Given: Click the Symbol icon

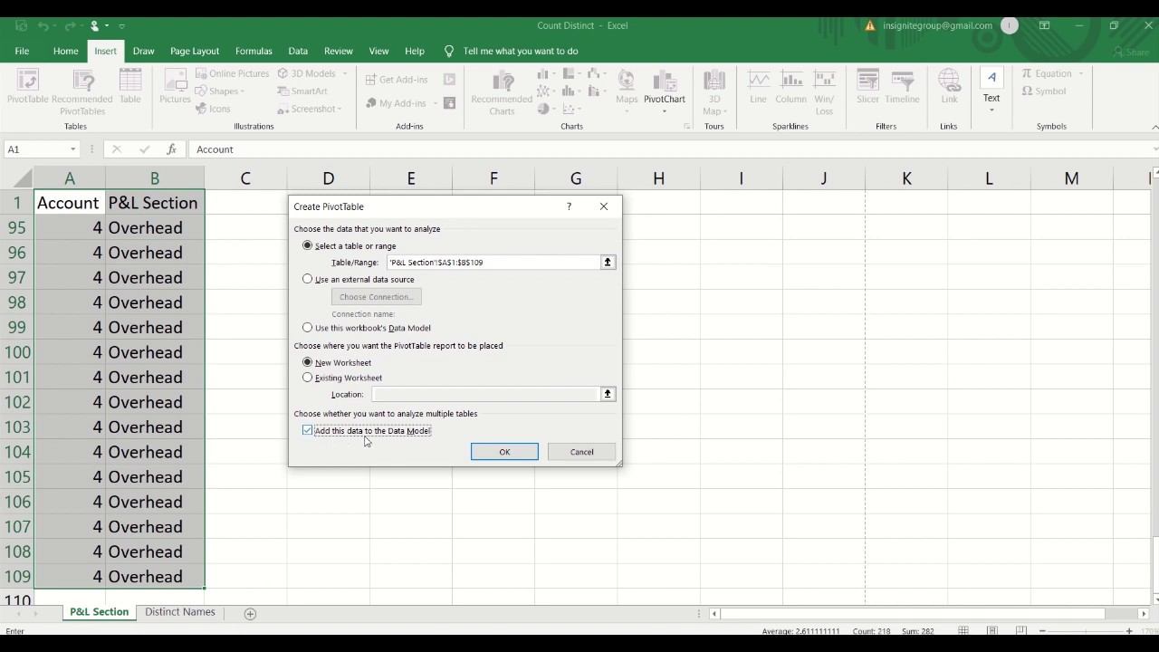Looking at the screenshot, I should tap(1043, 91).
